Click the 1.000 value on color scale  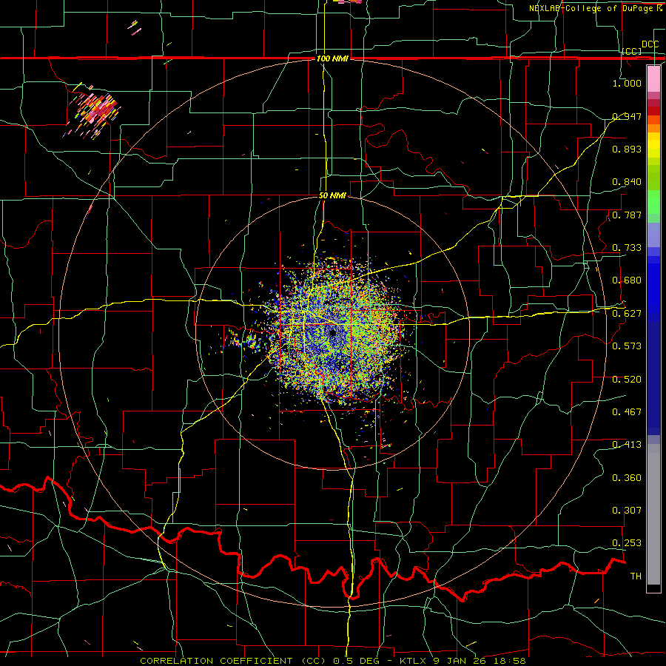[x=627, y=83]
